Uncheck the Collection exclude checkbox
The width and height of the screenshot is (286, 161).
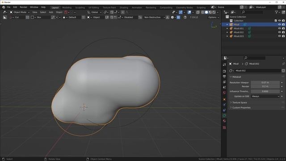[276, 21]
